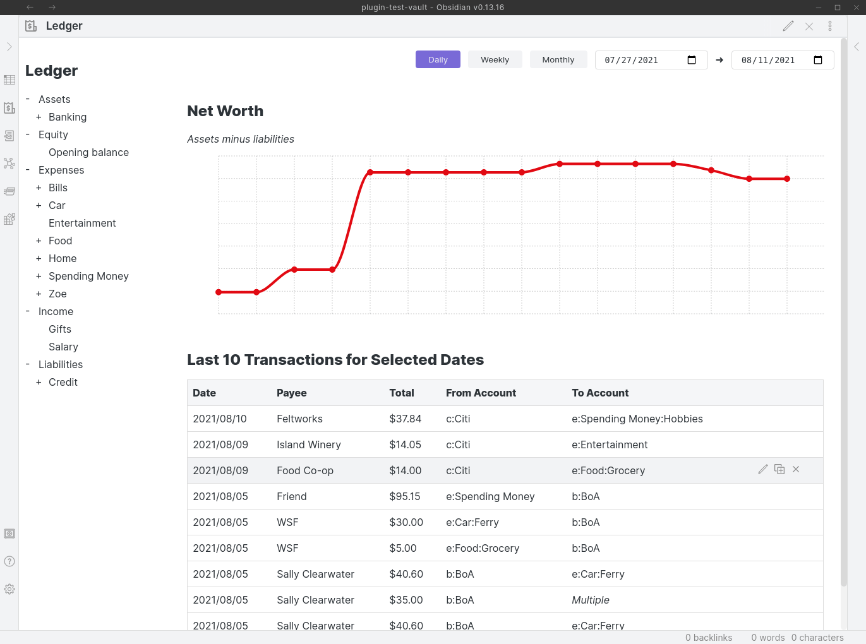Viewport: 866px width, 644px height.
Task: Switch to the Weekly view
Action: pyautogui.click(x=495, y=59)
